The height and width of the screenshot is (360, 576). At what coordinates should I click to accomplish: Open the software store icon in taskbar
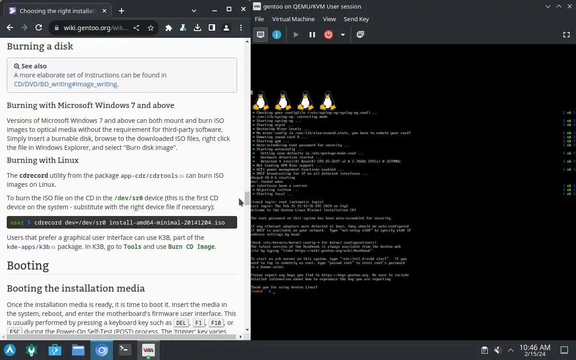[x=55, y=350]
